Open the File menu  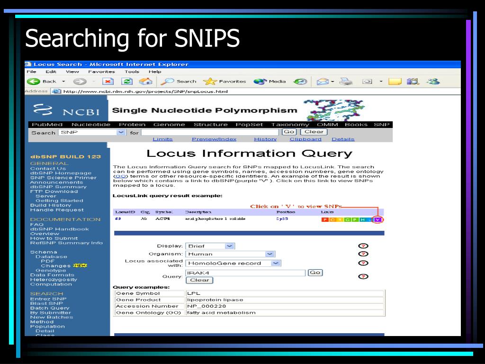31,72
